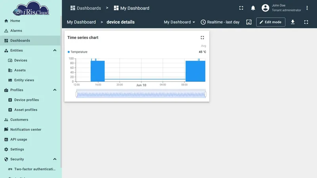Click the API usage chart icon
This screenshot has height=178, width=317.
pyautogui.click(x=6, y=140)
